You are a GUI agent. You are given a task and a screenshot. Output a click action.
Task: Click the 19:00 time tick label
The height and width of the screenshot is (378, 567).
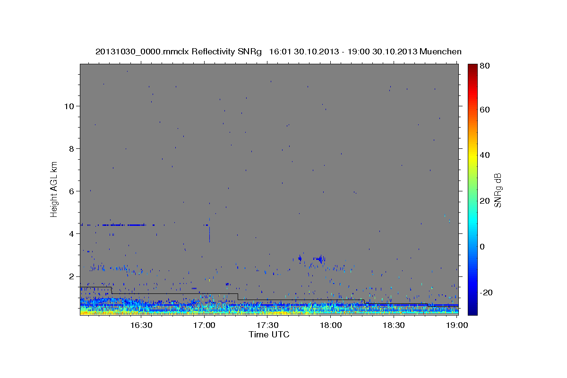pyautogui.click(x=456, y=325)
